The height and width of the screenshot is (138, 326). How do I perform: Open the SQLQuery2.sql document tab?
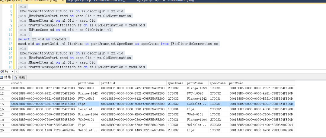pos(96,1)
